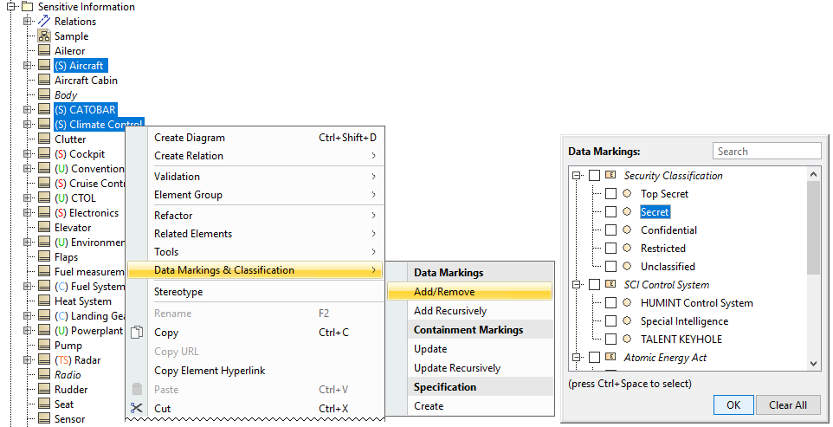Collapse the Security Classification tree node
Screen dimensions: 833x427
577,176
